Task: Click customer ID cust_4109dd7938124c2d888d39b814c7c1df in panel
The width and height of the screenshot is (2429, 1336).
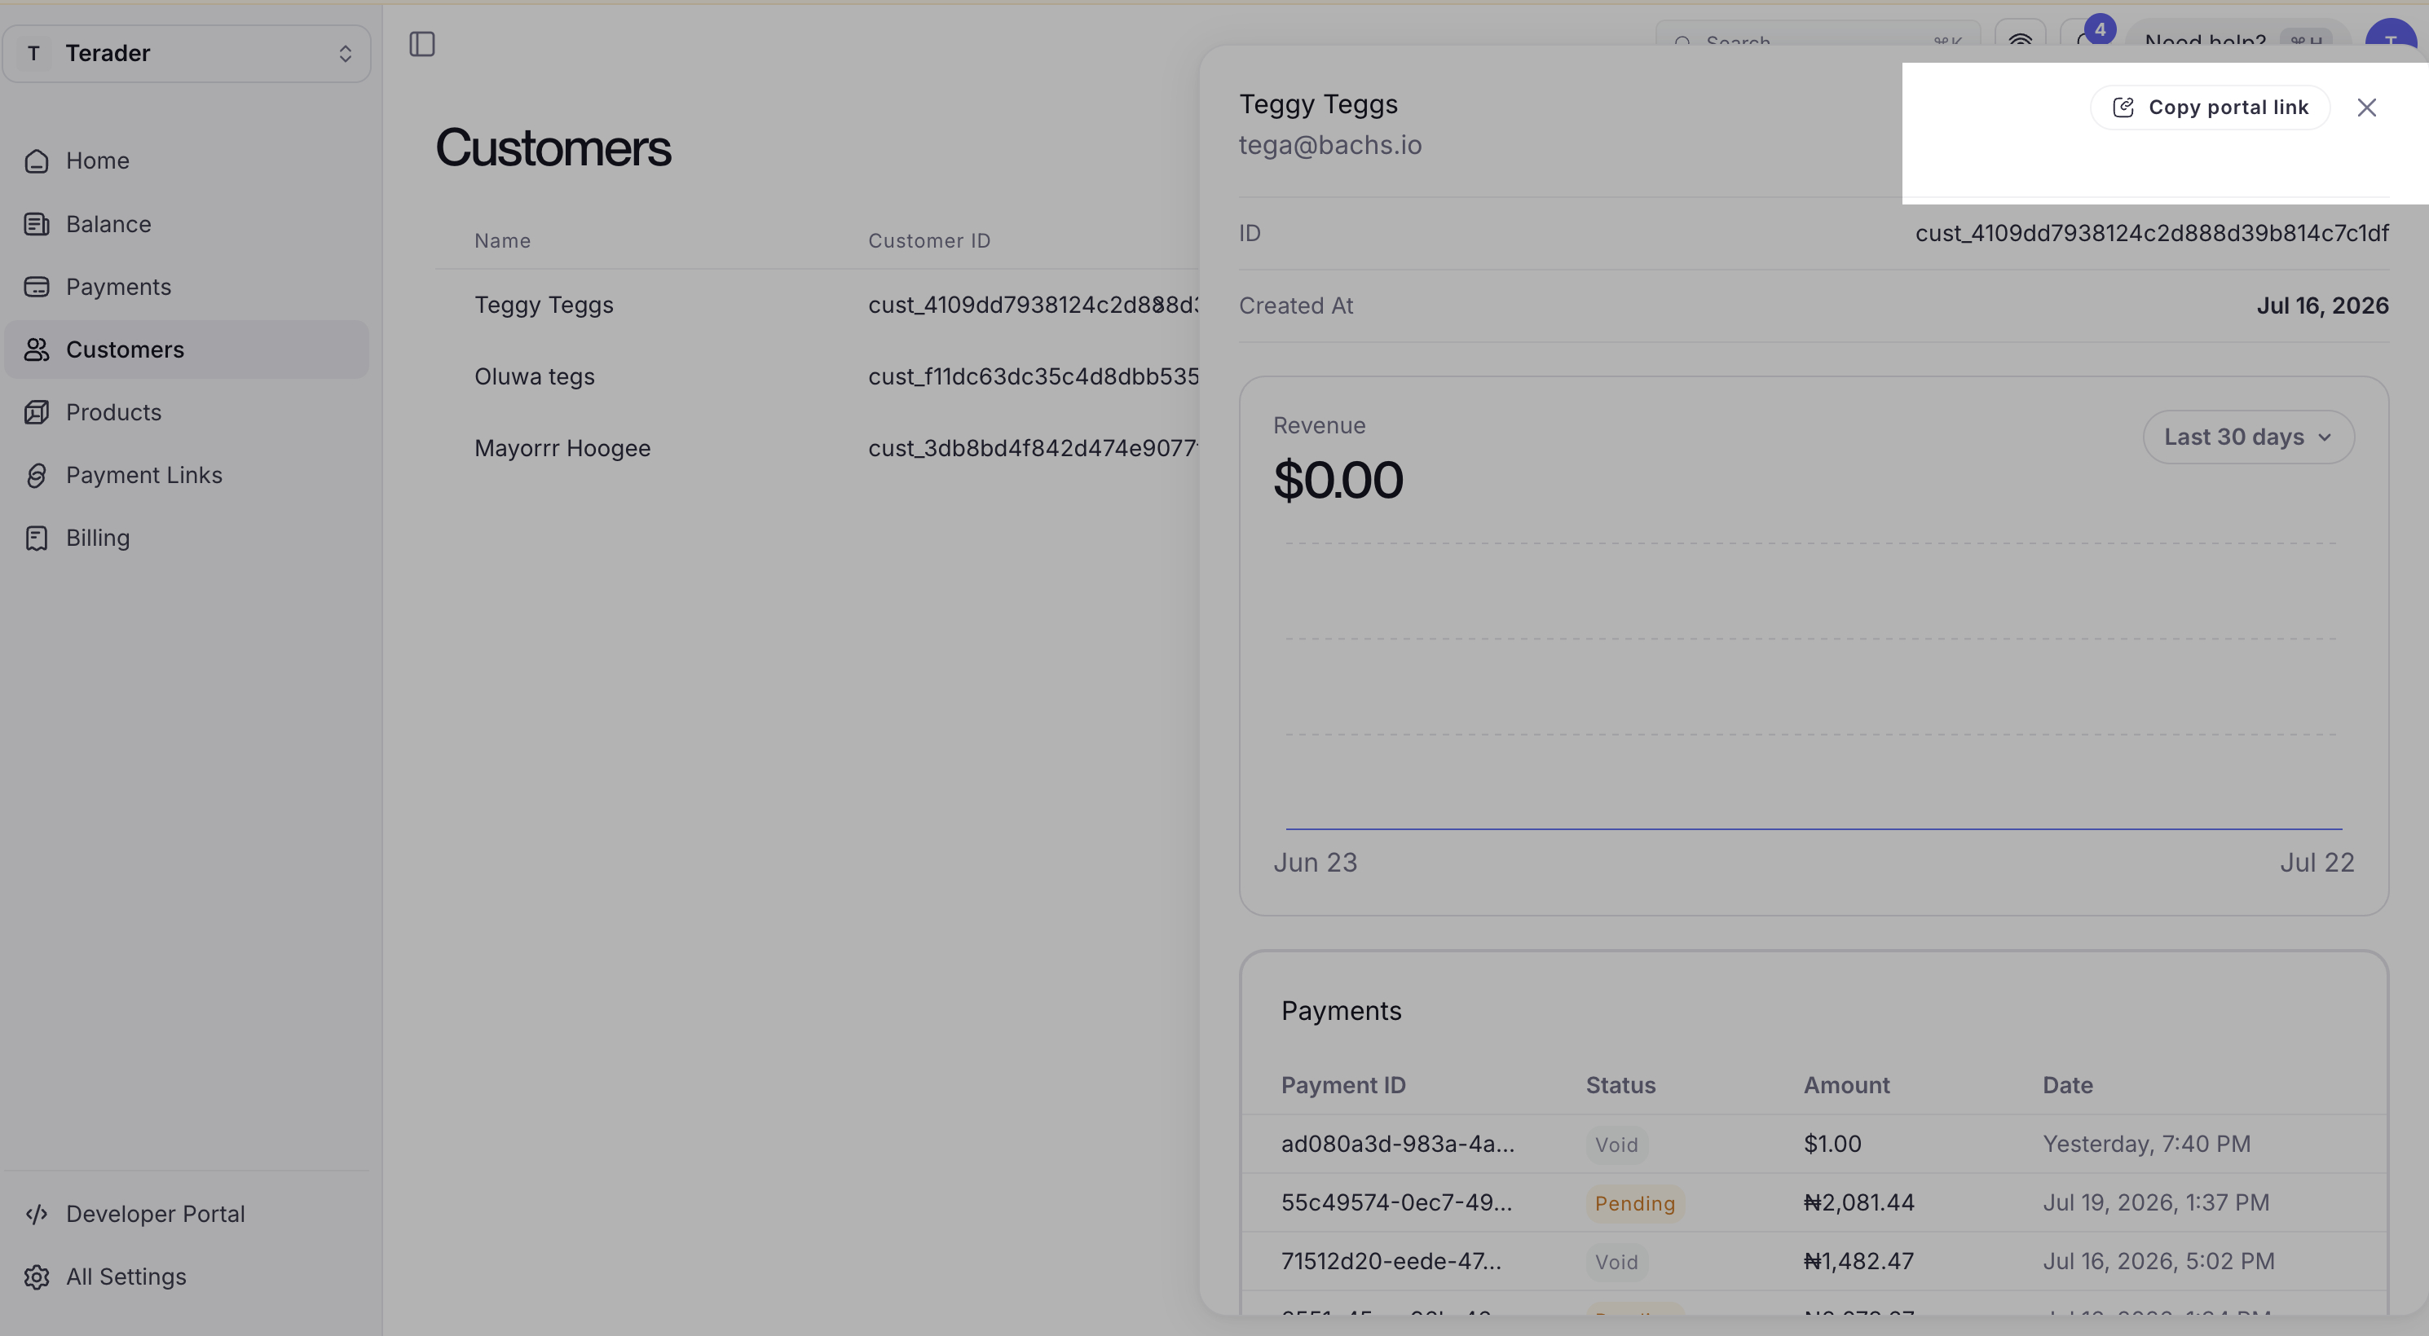Action: [x=2152, y=233]
